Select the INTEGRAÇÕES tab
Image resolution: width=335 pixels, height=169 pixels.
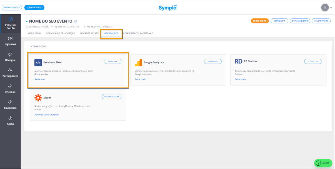click(x=111, y=33)
